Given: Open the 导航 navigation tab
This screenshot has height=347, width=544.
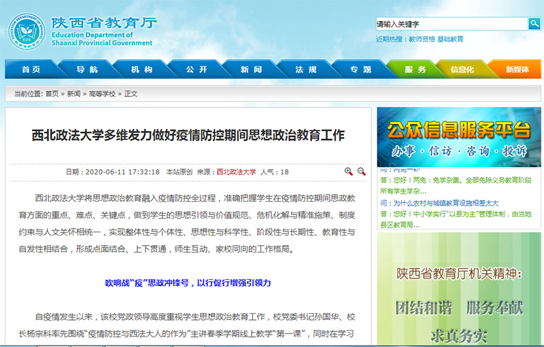Looking at the screenshot, I should point(86,69).
